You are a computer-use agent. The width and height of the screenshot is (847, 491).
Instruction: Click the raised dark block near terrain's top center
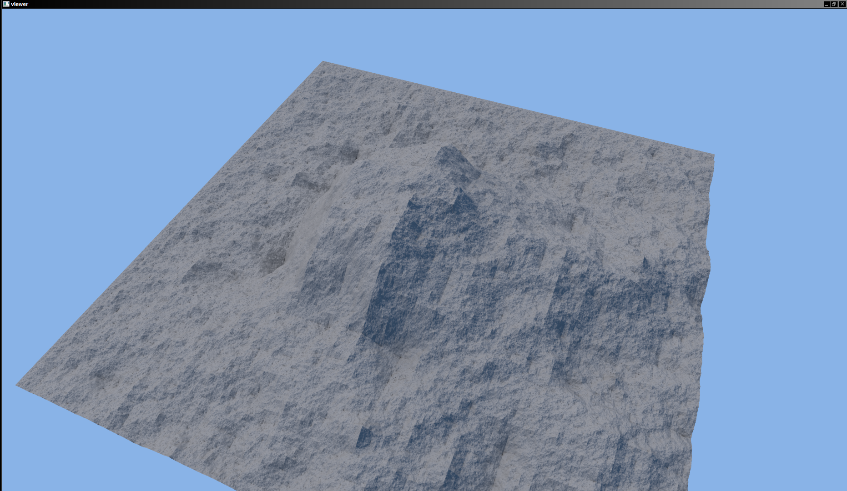(457, 164)
